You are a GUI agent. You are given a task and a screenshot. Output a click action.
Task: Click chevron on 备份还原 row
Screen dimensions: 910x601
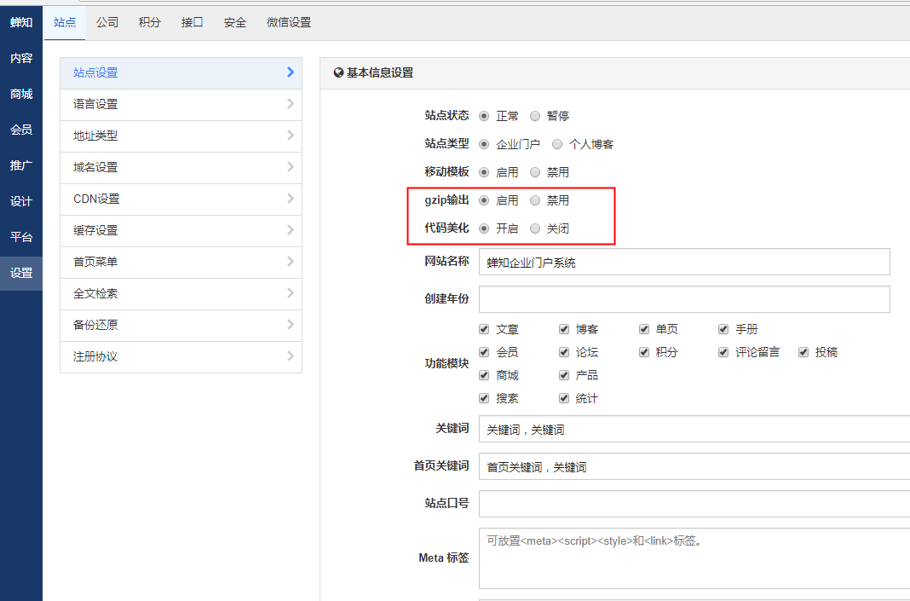[291, 325]
